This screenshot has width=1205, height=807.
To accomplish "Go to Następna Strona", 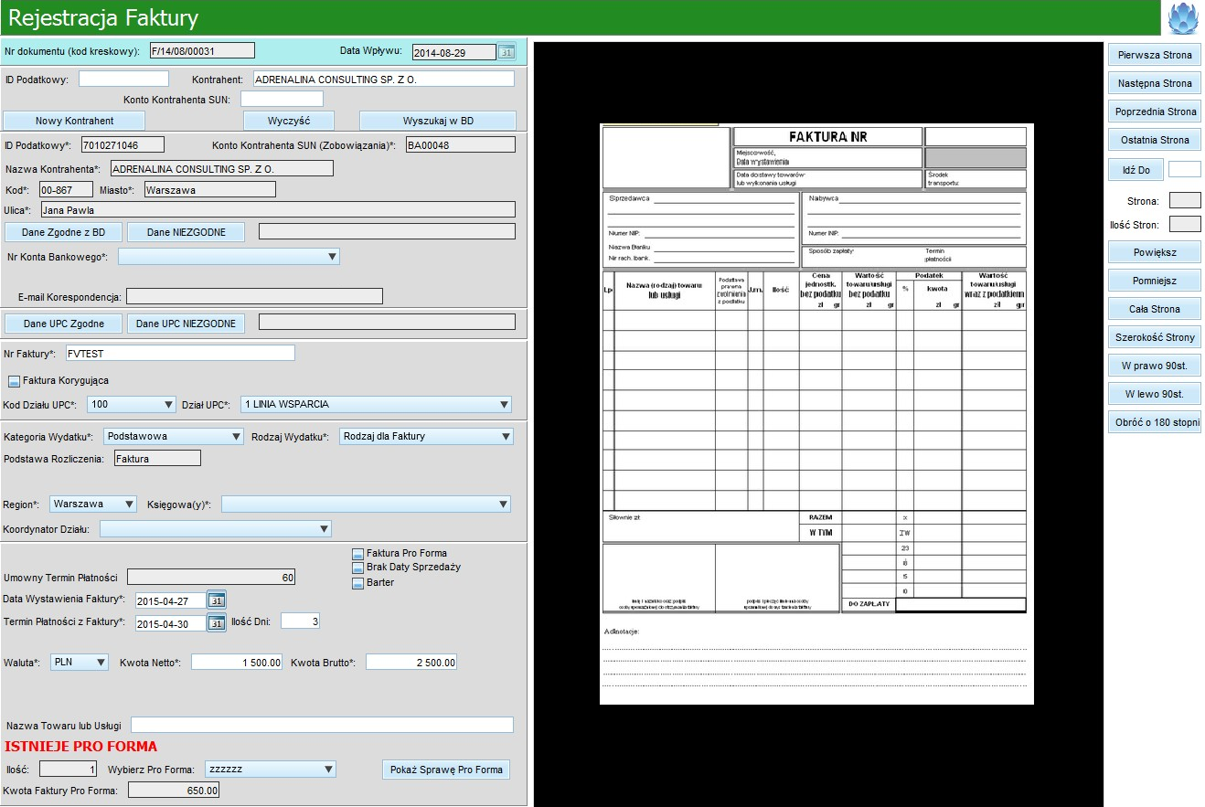I will tap(1155, 83).
